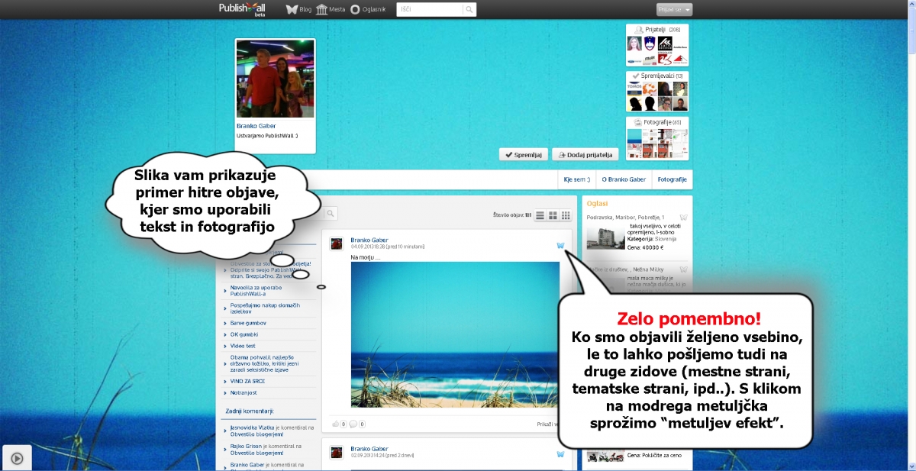Click comment bubble icon under 'Na morju' post
The height and width of the screenshot is (471, 916).
pyautogui.click(x=353, y=424)
